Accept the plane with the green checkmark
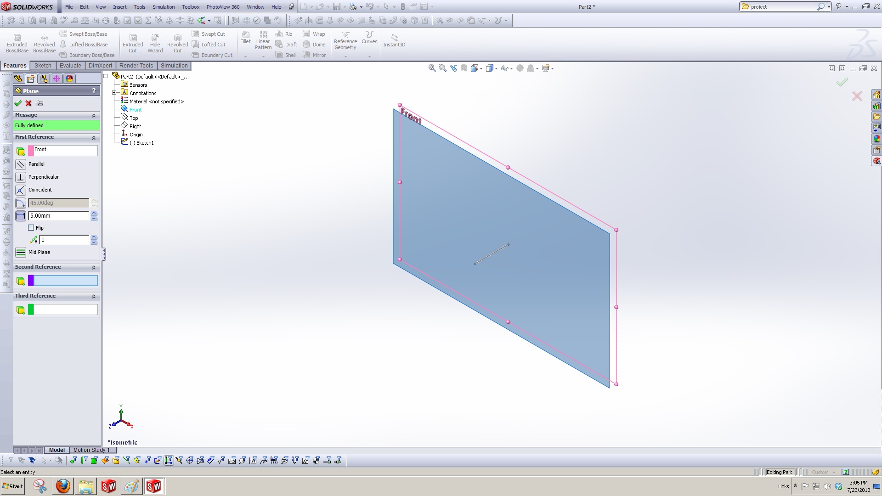The image size is (882, 496). tap(18, 103)
